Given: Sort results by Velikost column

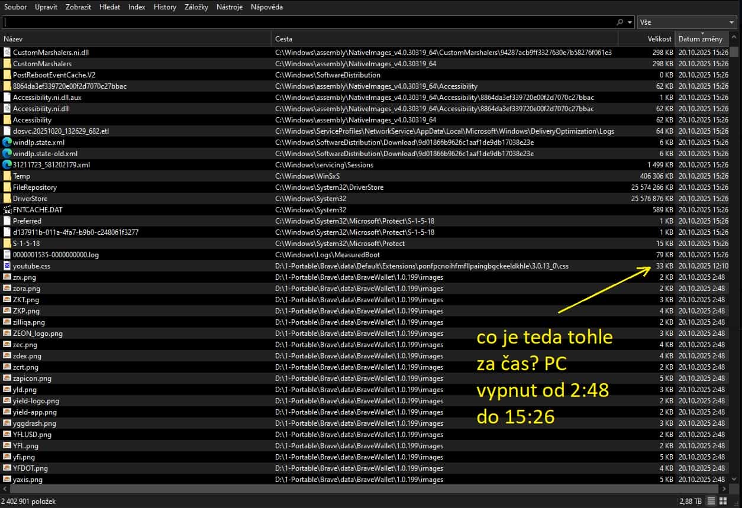Looking at the screenshot, I should [659, 39].
